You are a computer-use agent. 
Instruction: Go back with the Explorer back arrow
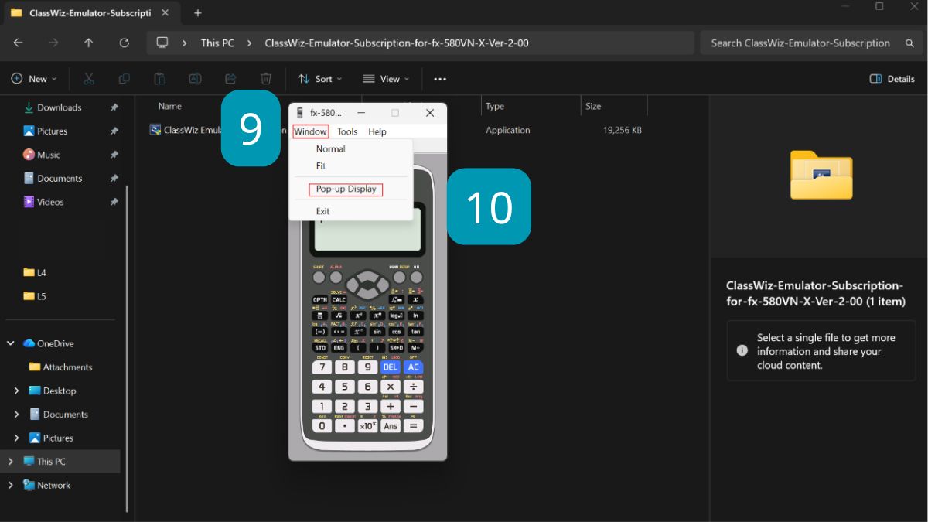pos(18,43)
